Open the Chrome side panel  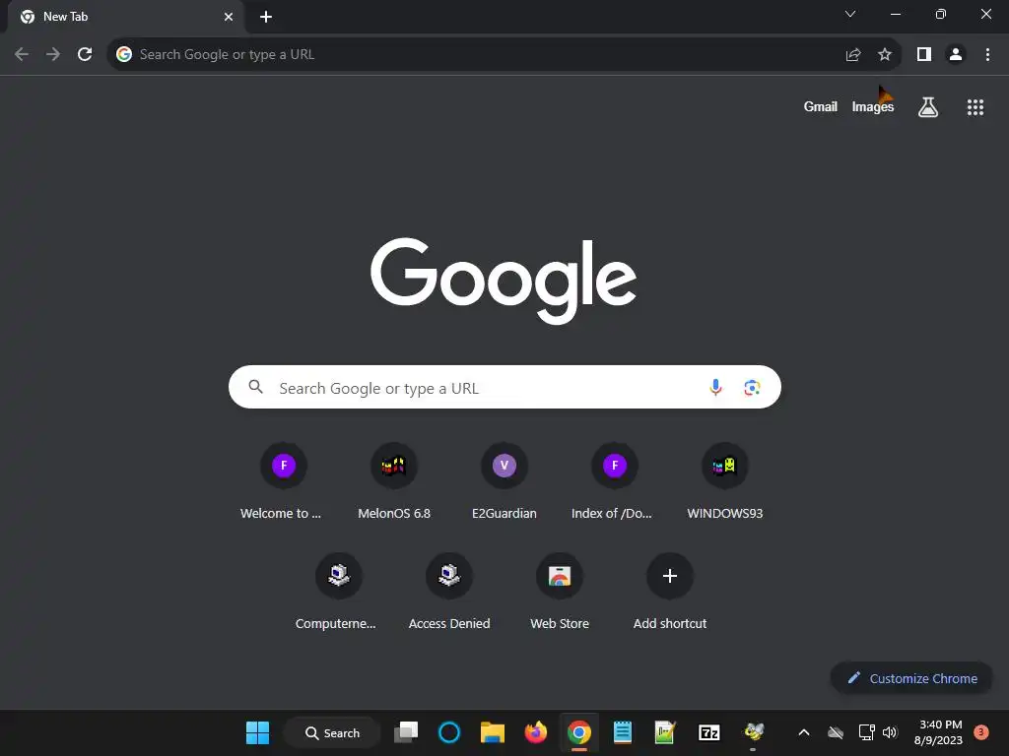pos(924,55)
